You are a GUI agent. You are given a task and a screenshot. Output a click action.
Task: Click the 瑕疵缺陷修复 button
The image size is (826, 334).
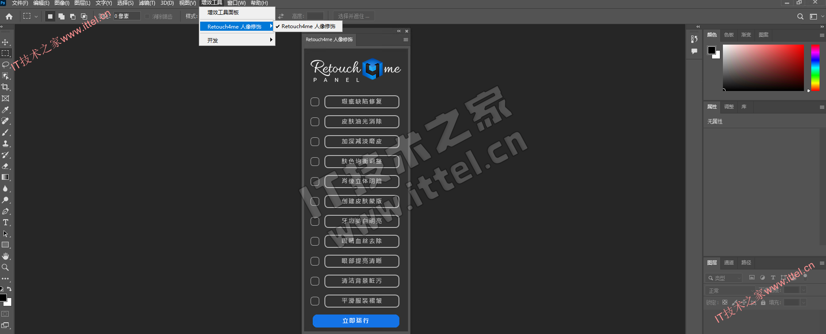(362, 102)
